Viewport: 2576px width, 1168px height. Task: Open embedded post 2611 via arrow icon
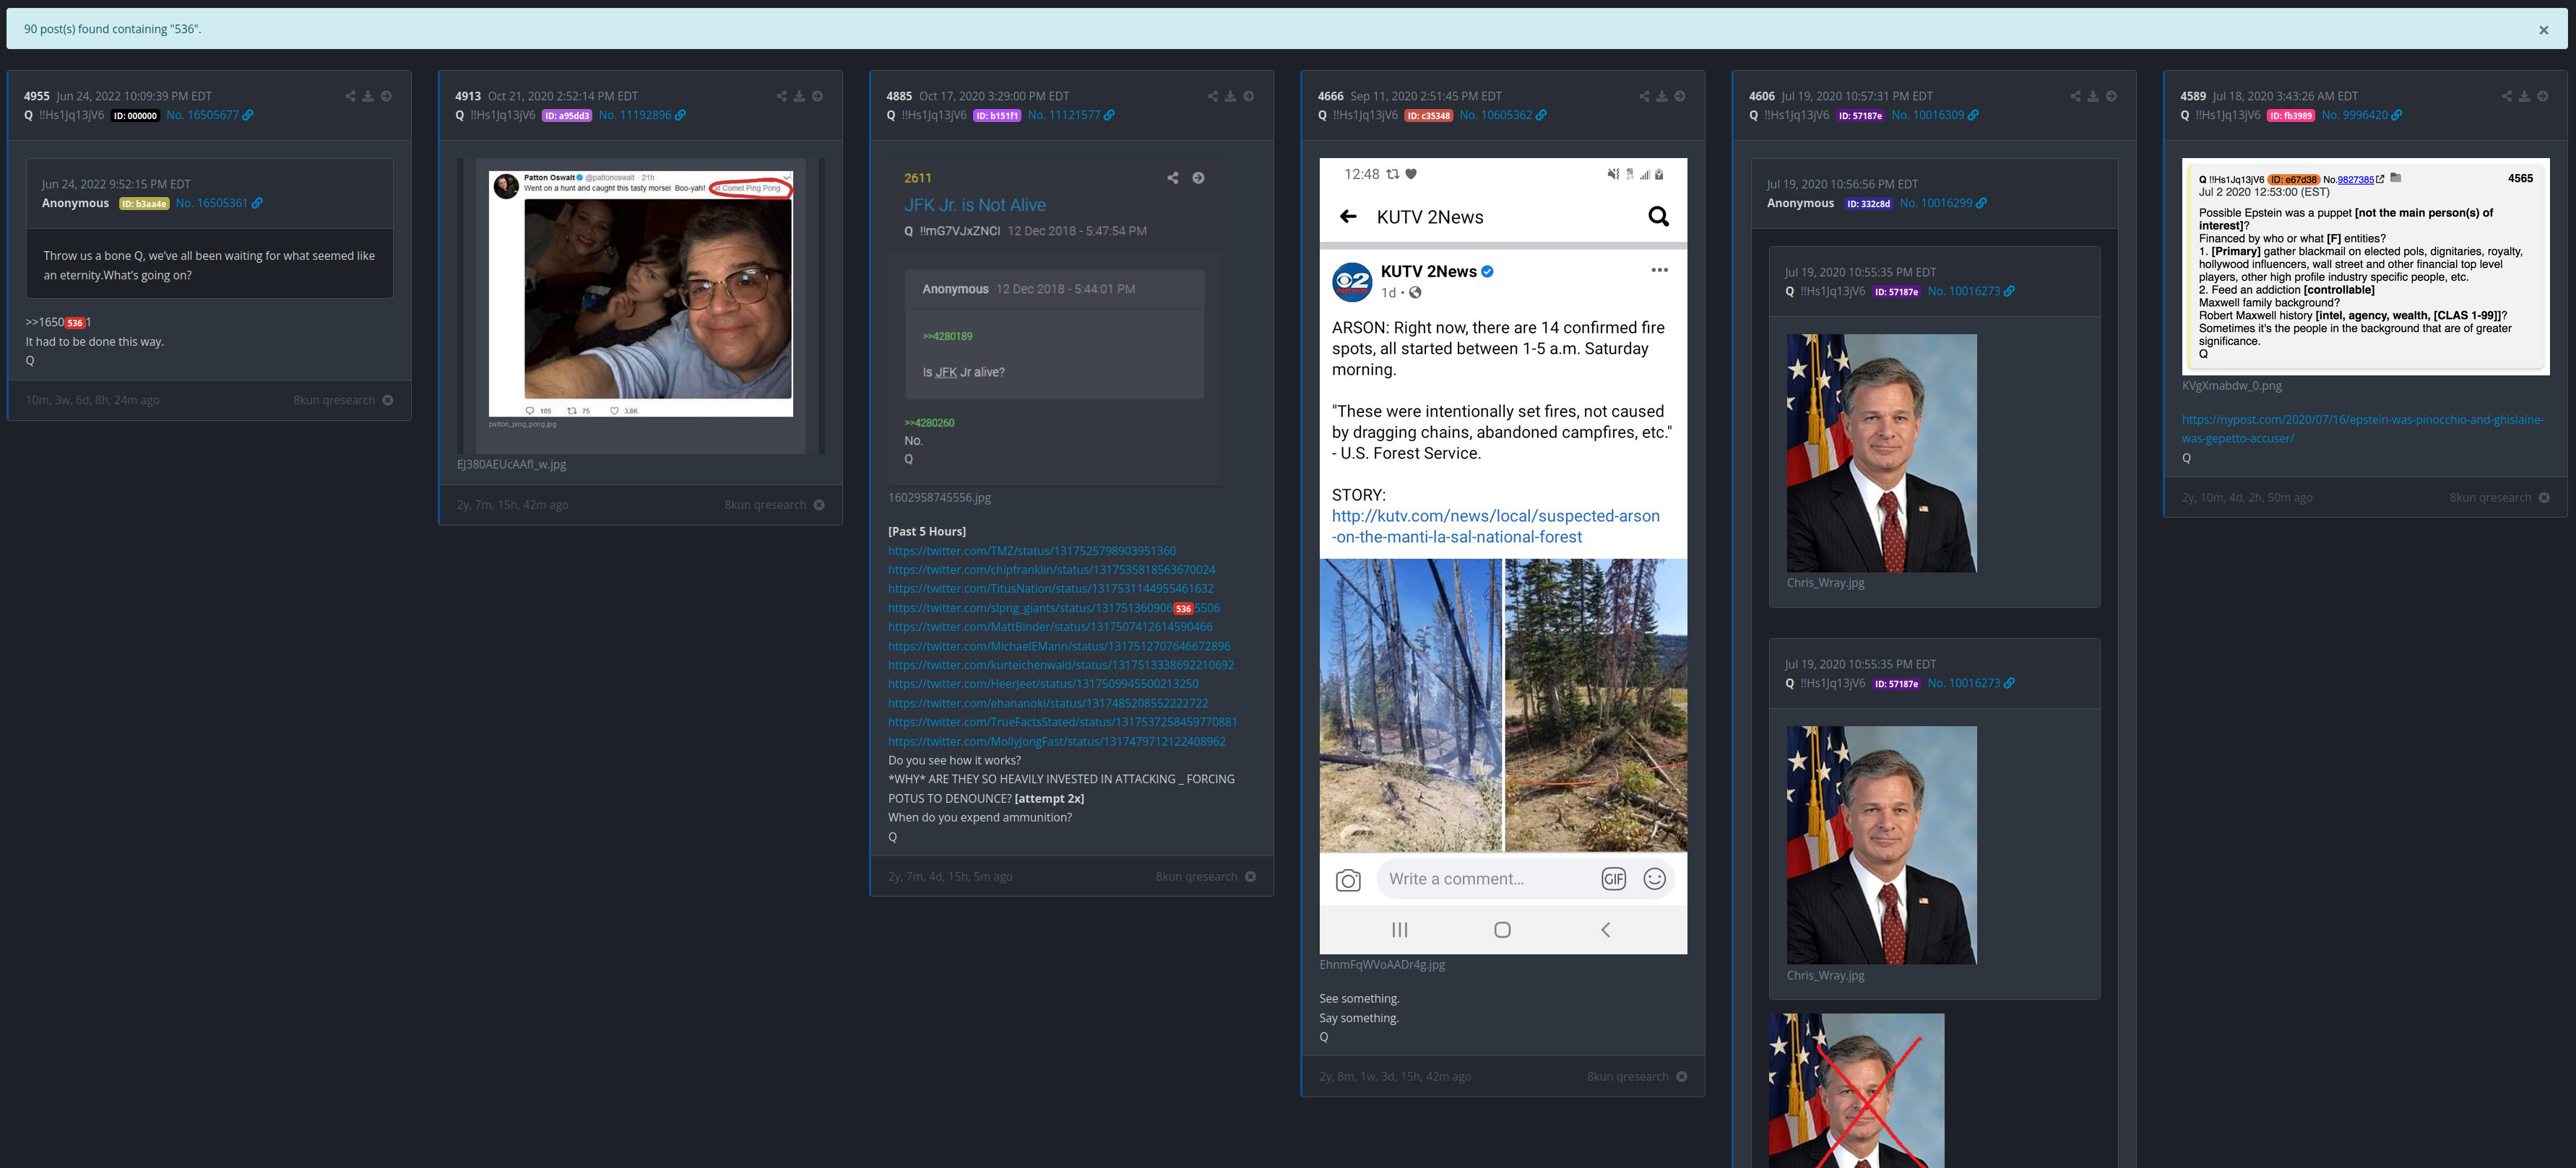pos(1198,178)
